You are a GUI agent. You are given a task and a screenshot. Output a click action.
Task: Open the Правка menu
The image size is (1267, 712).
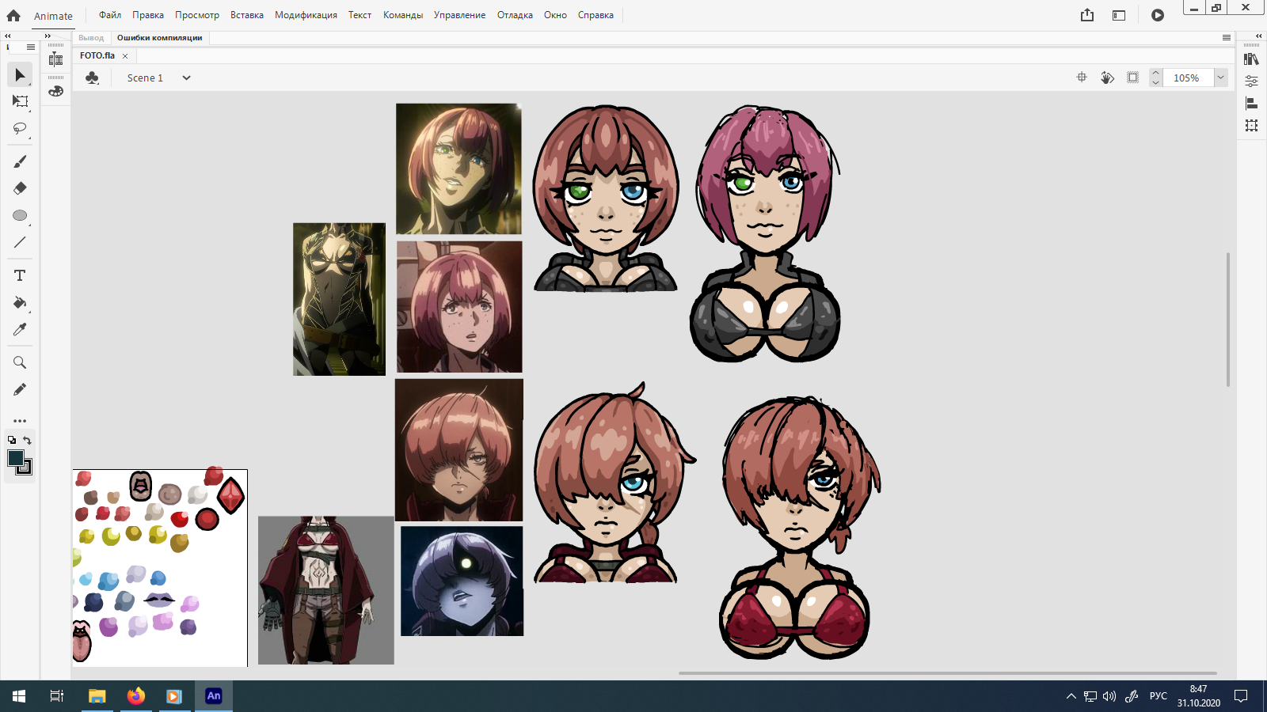tap(148, 15)
